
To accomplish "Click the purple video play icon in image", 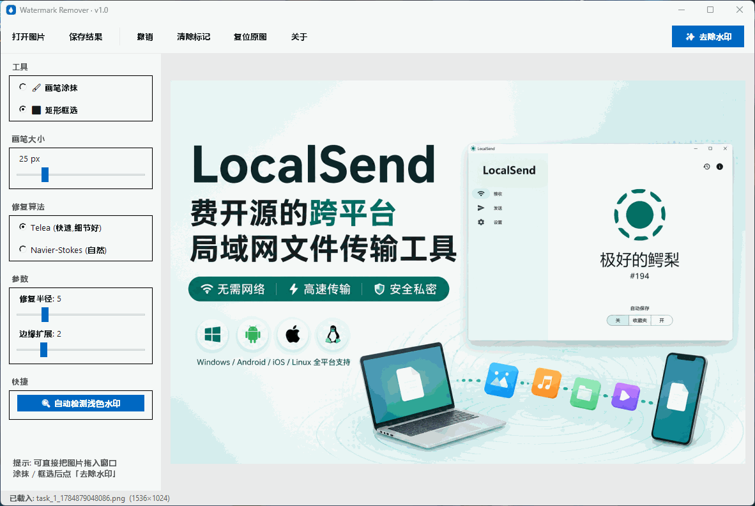I will [625, 396].
